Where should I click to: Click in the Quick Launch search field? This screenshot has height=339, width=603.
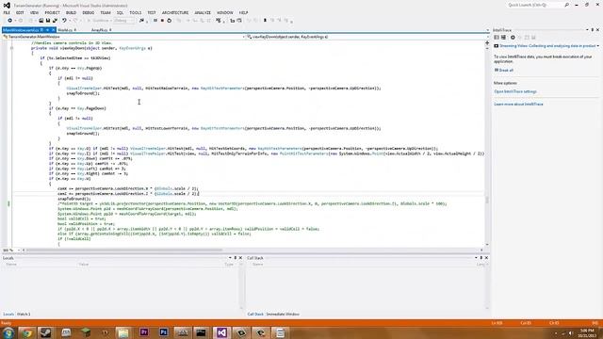pos(534,5)
